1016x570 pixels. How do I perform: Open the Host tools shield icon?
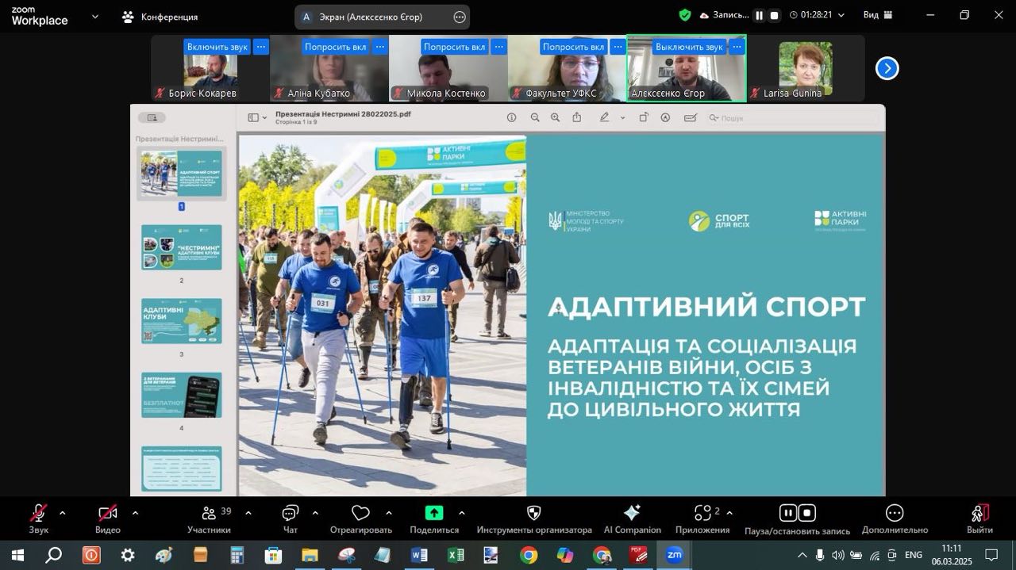(x=534, y=513)
